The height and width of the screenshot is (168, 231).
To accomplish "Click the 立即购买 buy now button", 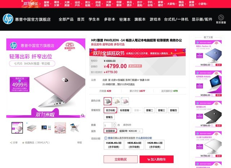I will coord(121,159).
